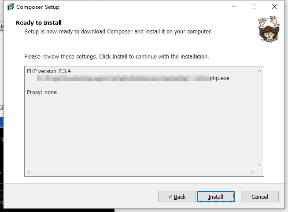Click the settings box scroll-left arrow
This screenshot has height=212, width=288.
[x=29, y=172]
